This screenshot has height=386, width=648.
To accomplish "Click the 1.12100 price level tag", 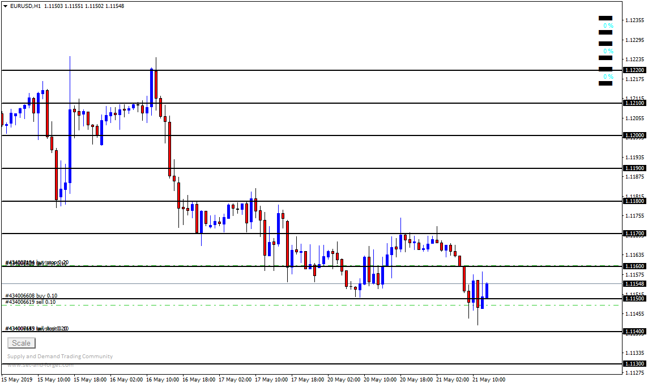I will (x=633, y=103).
